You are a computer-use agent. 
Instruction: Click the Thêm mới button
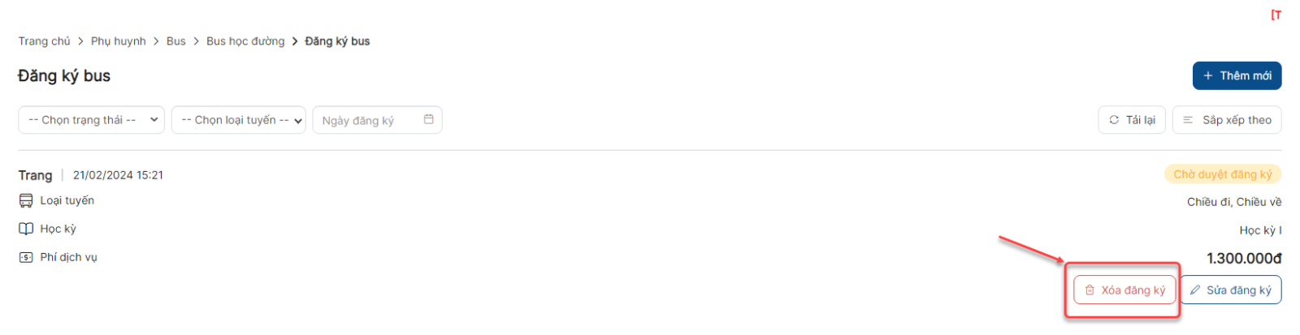pyautogui.click(x=1237, y=75)
